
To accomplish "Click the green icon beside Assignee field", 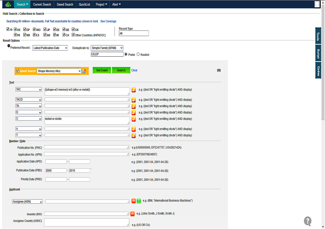I will tap(139, 201).
